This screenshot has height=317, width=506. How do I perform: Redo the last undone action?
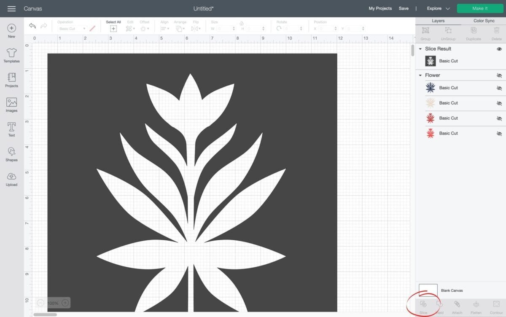coord(43,26)
